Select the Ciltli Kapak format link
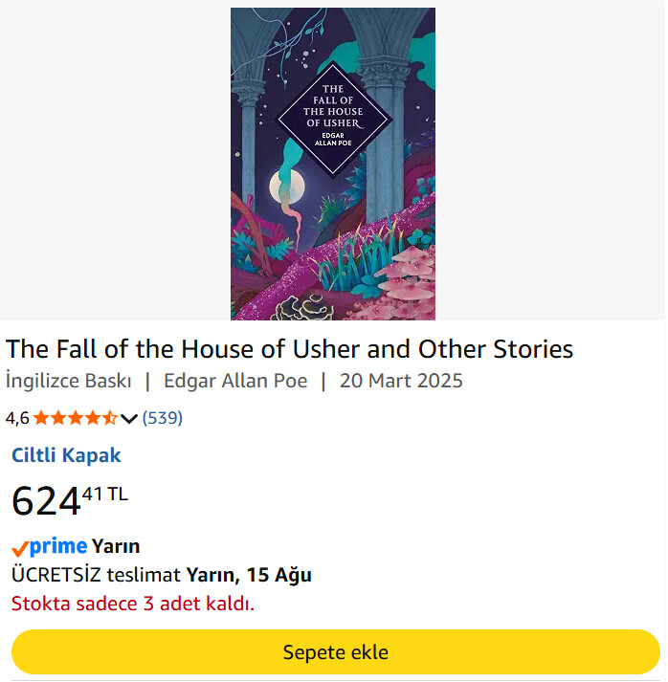Screen dimensions: 668x682 [x=66, y=455]
